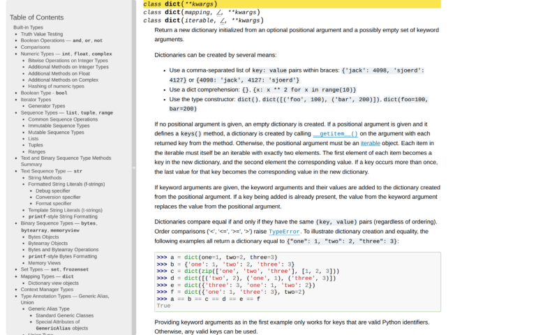Open Template String Literals (t-strings)
Viewport: 536px width, 335px height.
tap(65, 210)
